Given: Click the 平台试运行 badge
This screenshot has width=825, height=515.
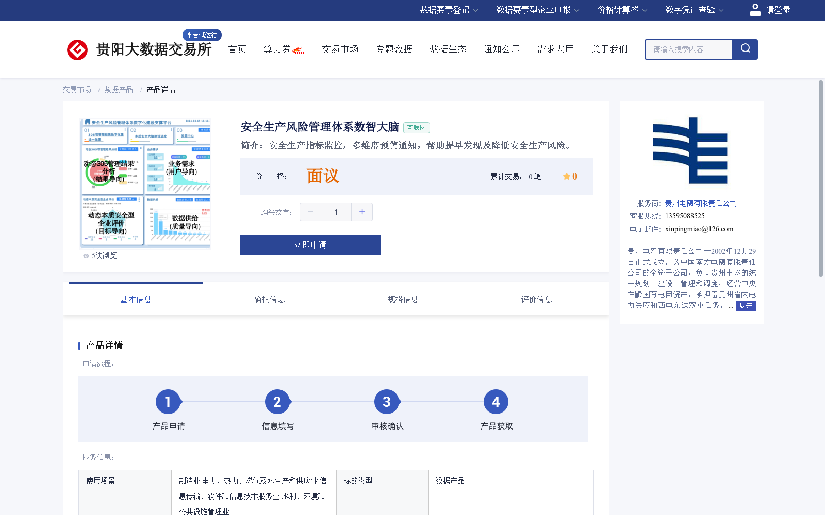Looking at the screenshot, I should (202, 35).
